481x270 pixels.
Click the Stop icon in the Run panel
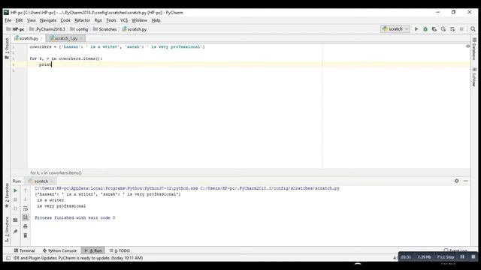15,199
